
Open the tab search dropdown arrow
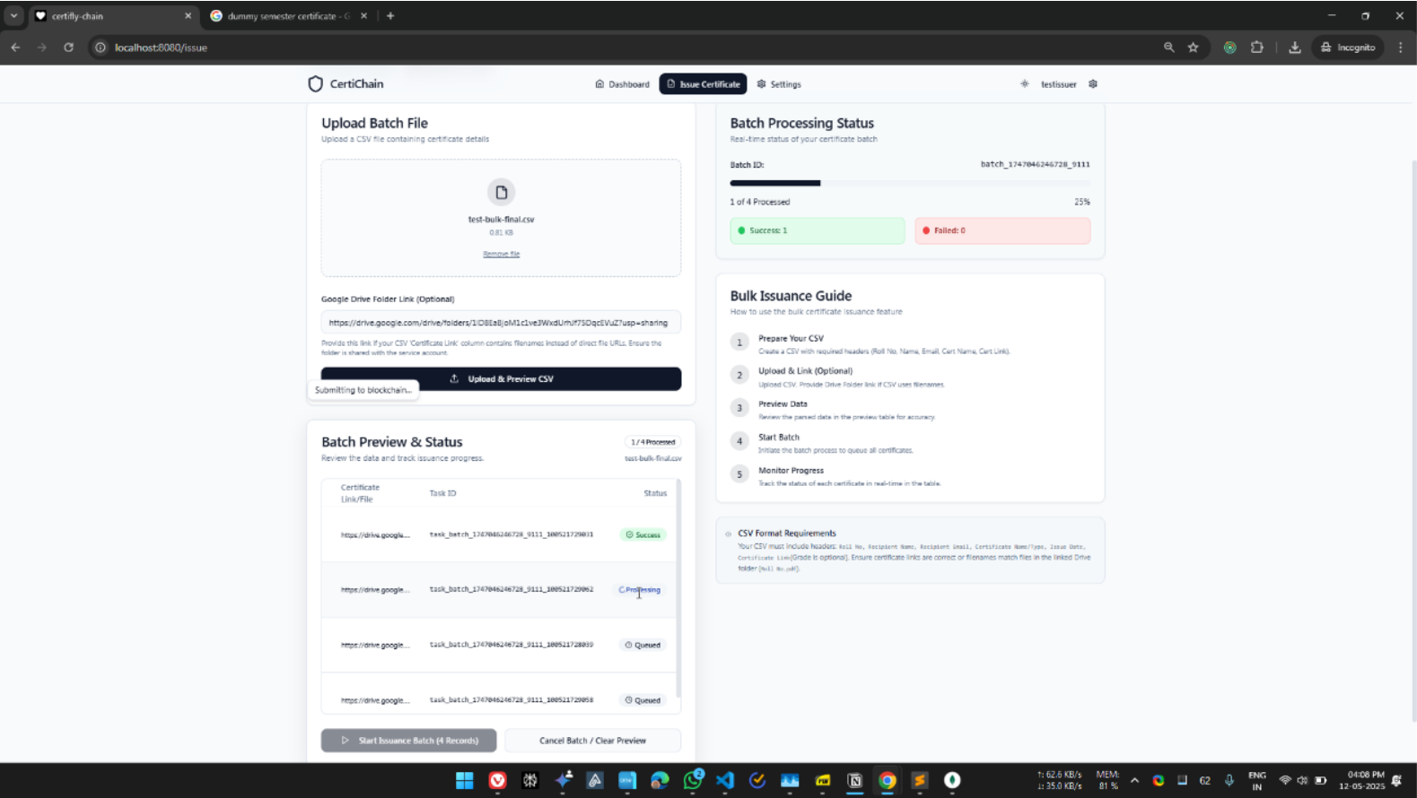pyautogui.click(x=13, y=16)
